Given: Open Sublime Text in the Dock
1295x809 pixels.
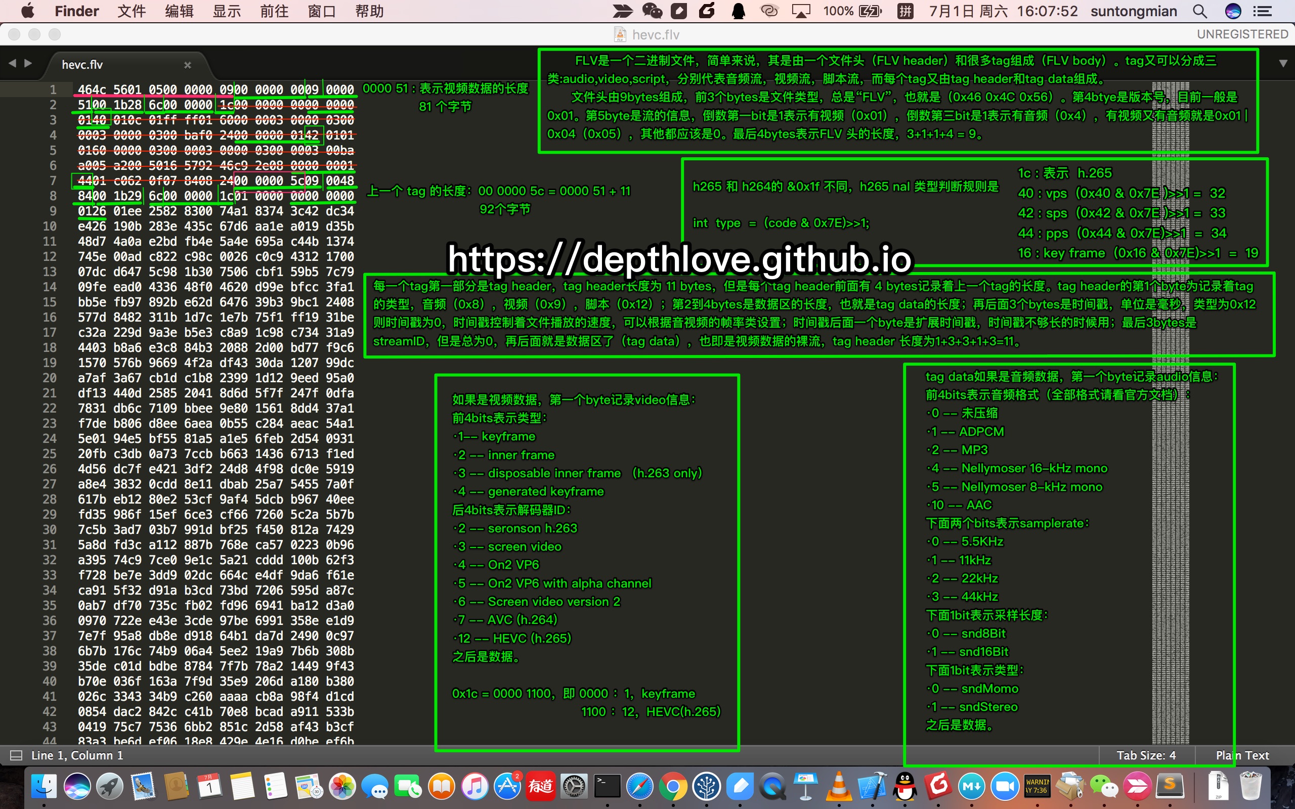Looking at the screenshot, I should click(x=1170, y=786).
